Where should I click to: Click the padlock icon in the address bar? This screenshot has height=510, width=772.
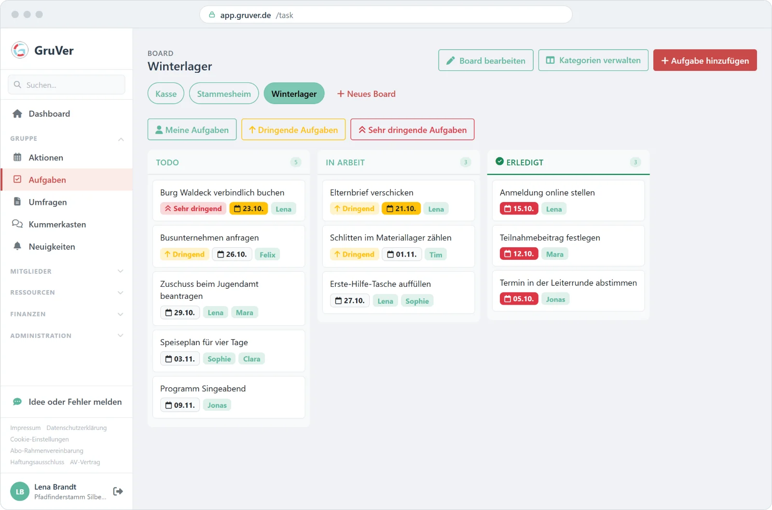(x=212, y=15)
